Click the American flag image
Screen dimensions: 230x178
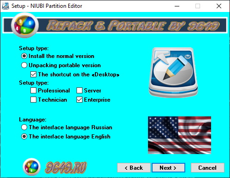coord(179,135)
